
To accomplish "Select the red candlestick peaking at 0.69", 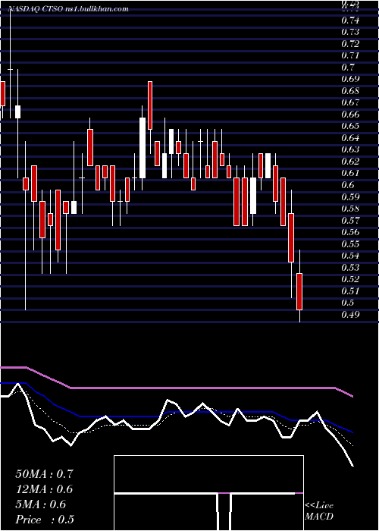I will coord(150,105).
